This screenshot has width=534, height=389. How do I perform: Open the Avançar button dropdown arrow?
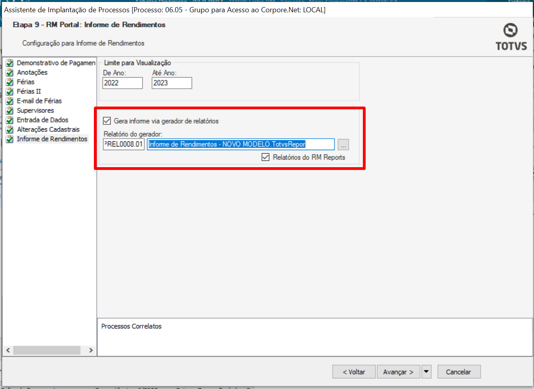click(426, 372)
